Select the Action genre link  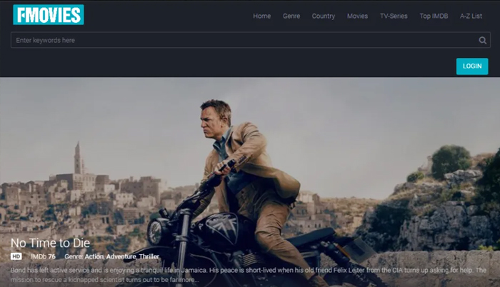coord(94,256)
